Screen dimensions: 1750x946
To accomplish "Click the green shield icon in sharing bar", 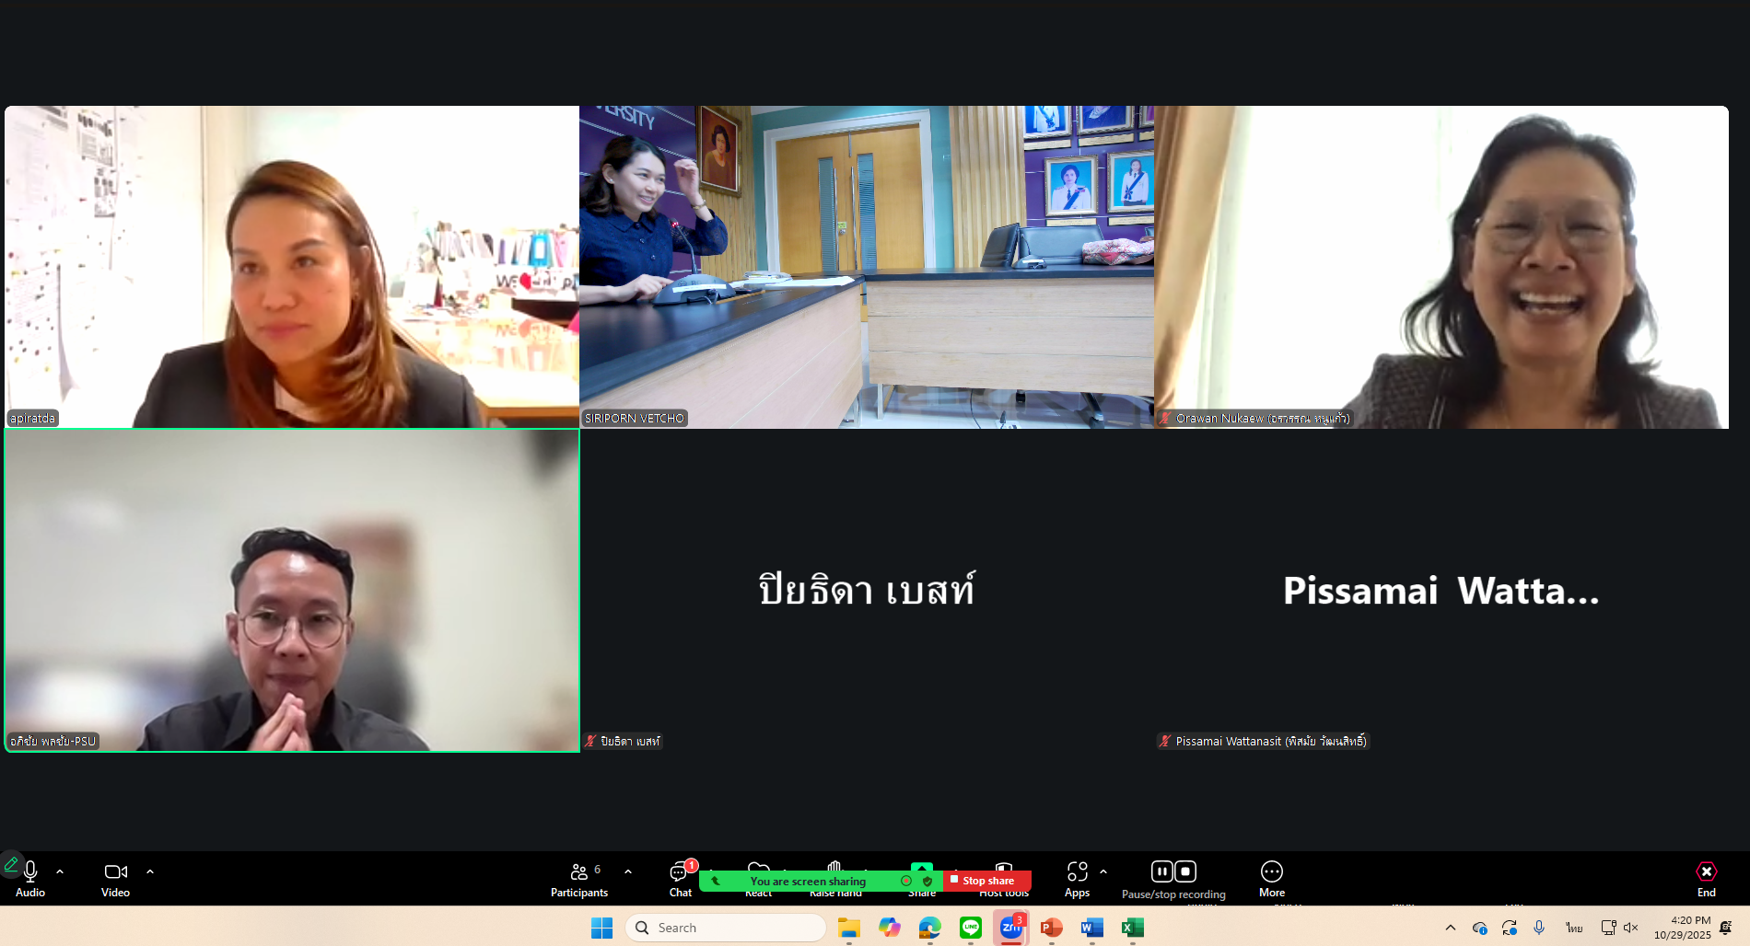I will [927, 881].
